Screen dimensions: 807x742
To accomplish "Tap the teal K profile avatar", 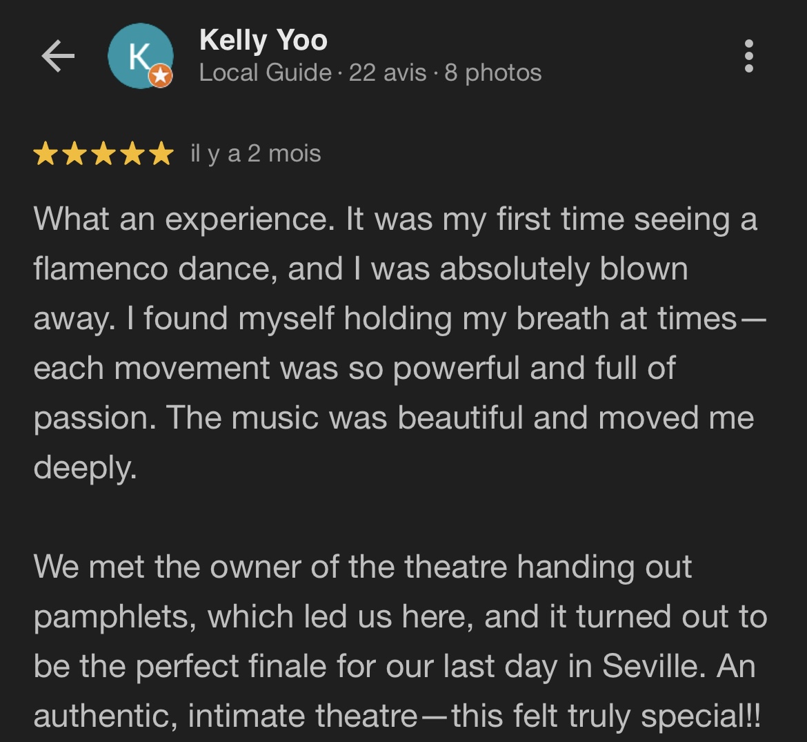I will coord(140,55).
